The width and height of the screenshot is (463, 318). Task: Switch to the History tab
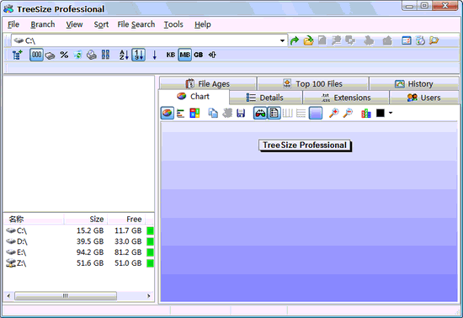click(414, 84)
